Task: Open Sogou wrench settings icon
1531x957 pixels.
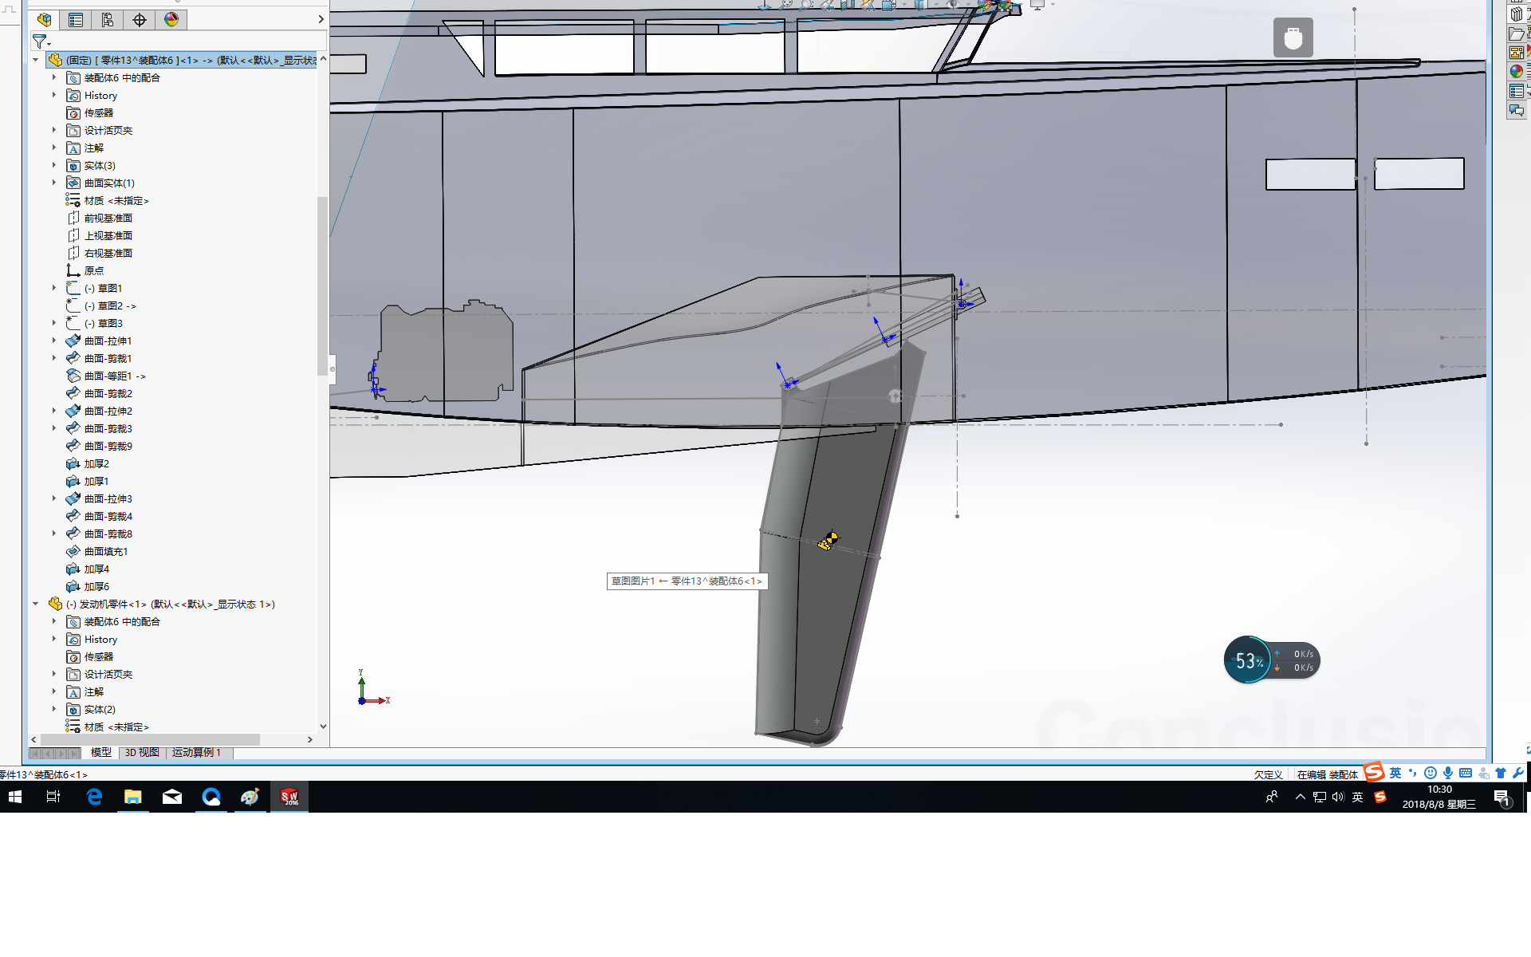Action: (1518, 773)
